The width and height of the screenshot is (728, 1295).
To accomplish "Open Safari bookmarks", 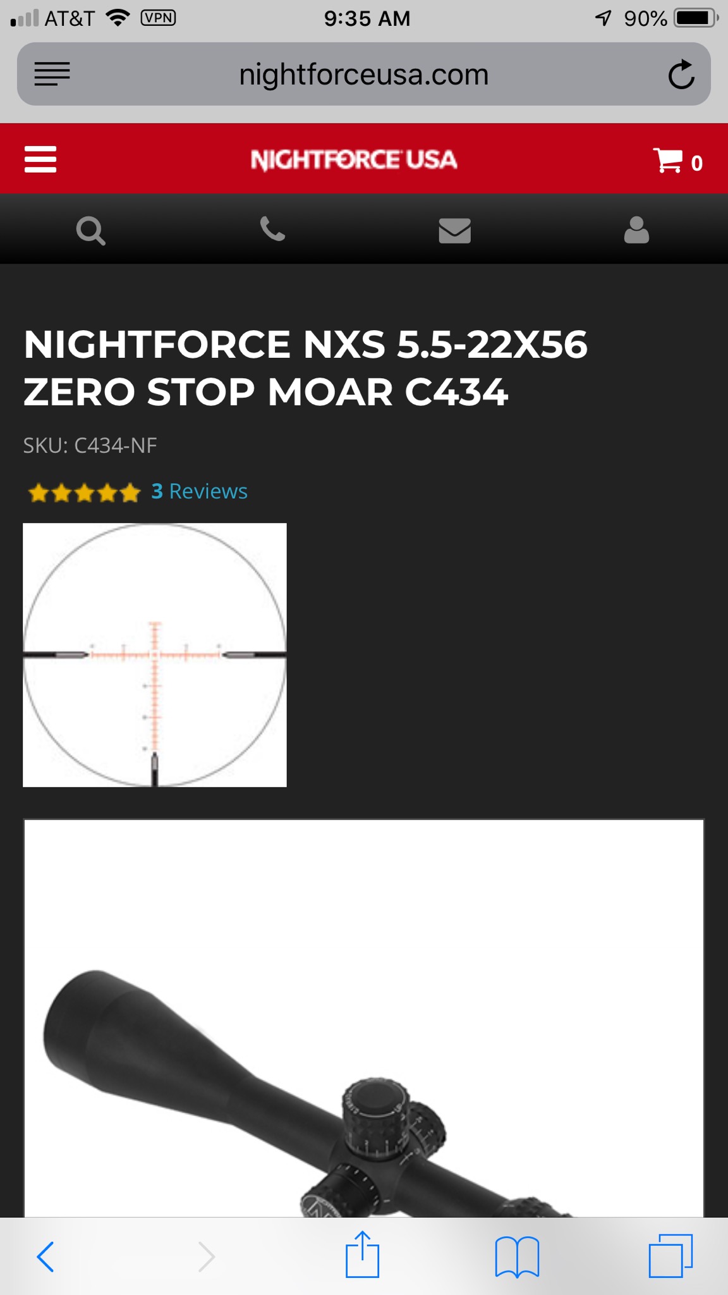I will pyautogui.click(x=517, y=1256).
